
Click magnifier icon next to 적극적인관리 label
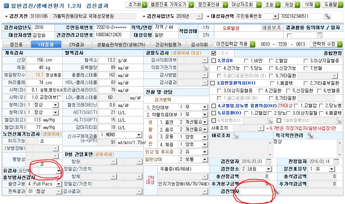pyautogui.click(x=310, y=136)
